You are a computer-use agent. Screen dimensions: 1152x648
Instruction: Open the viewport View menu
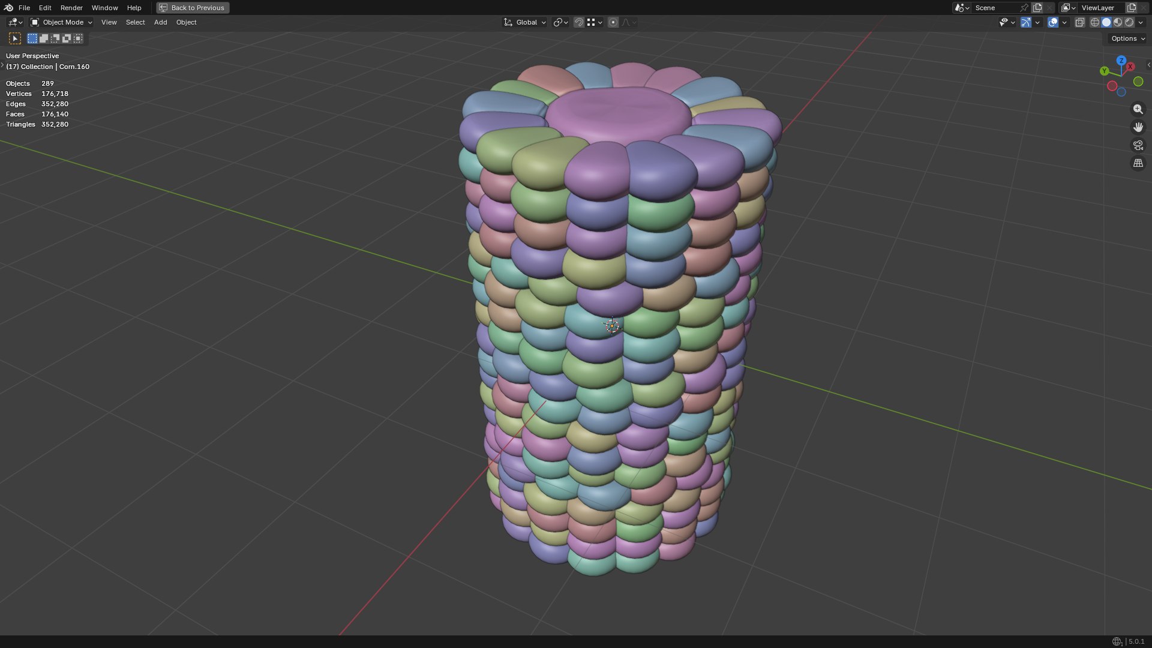click(x=109, y=22)
